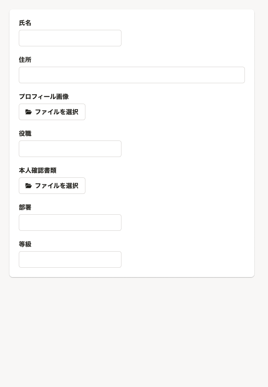
Task: Click into the 住所 input box
Action: (132, 75)
